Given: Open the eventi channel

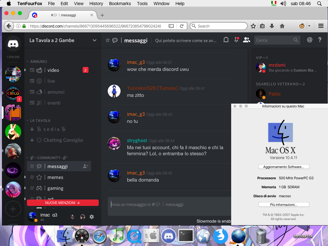Looking at the screenshot, I should (59, 103).
